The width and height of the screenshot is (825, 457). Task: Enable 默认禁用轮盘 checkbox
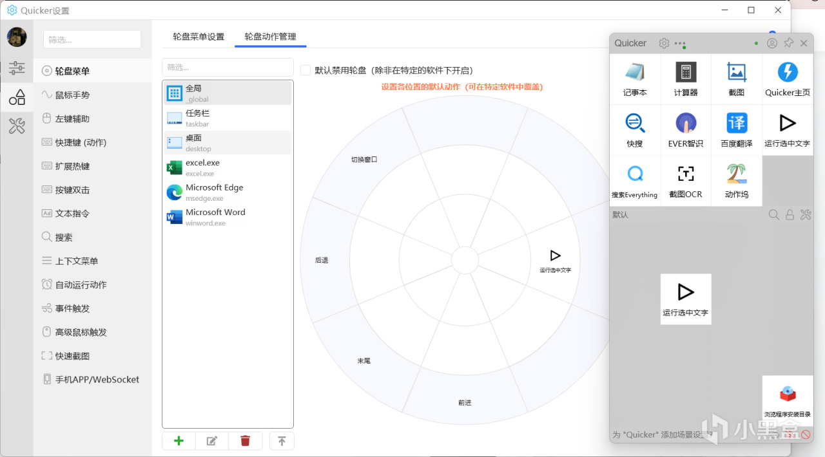click(306, 70)
